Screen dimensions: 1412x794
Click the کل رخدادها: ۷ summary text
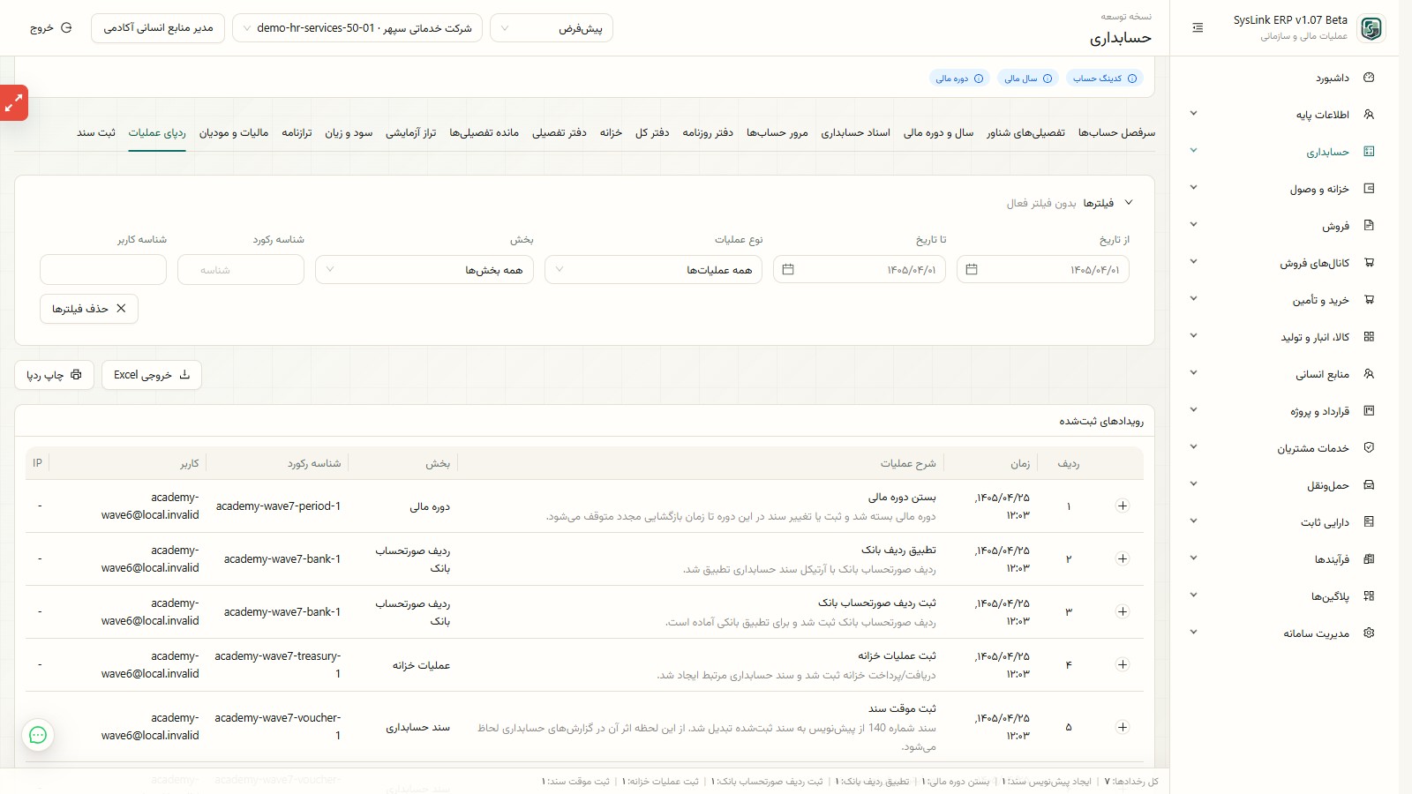(x=1131, y=782)
